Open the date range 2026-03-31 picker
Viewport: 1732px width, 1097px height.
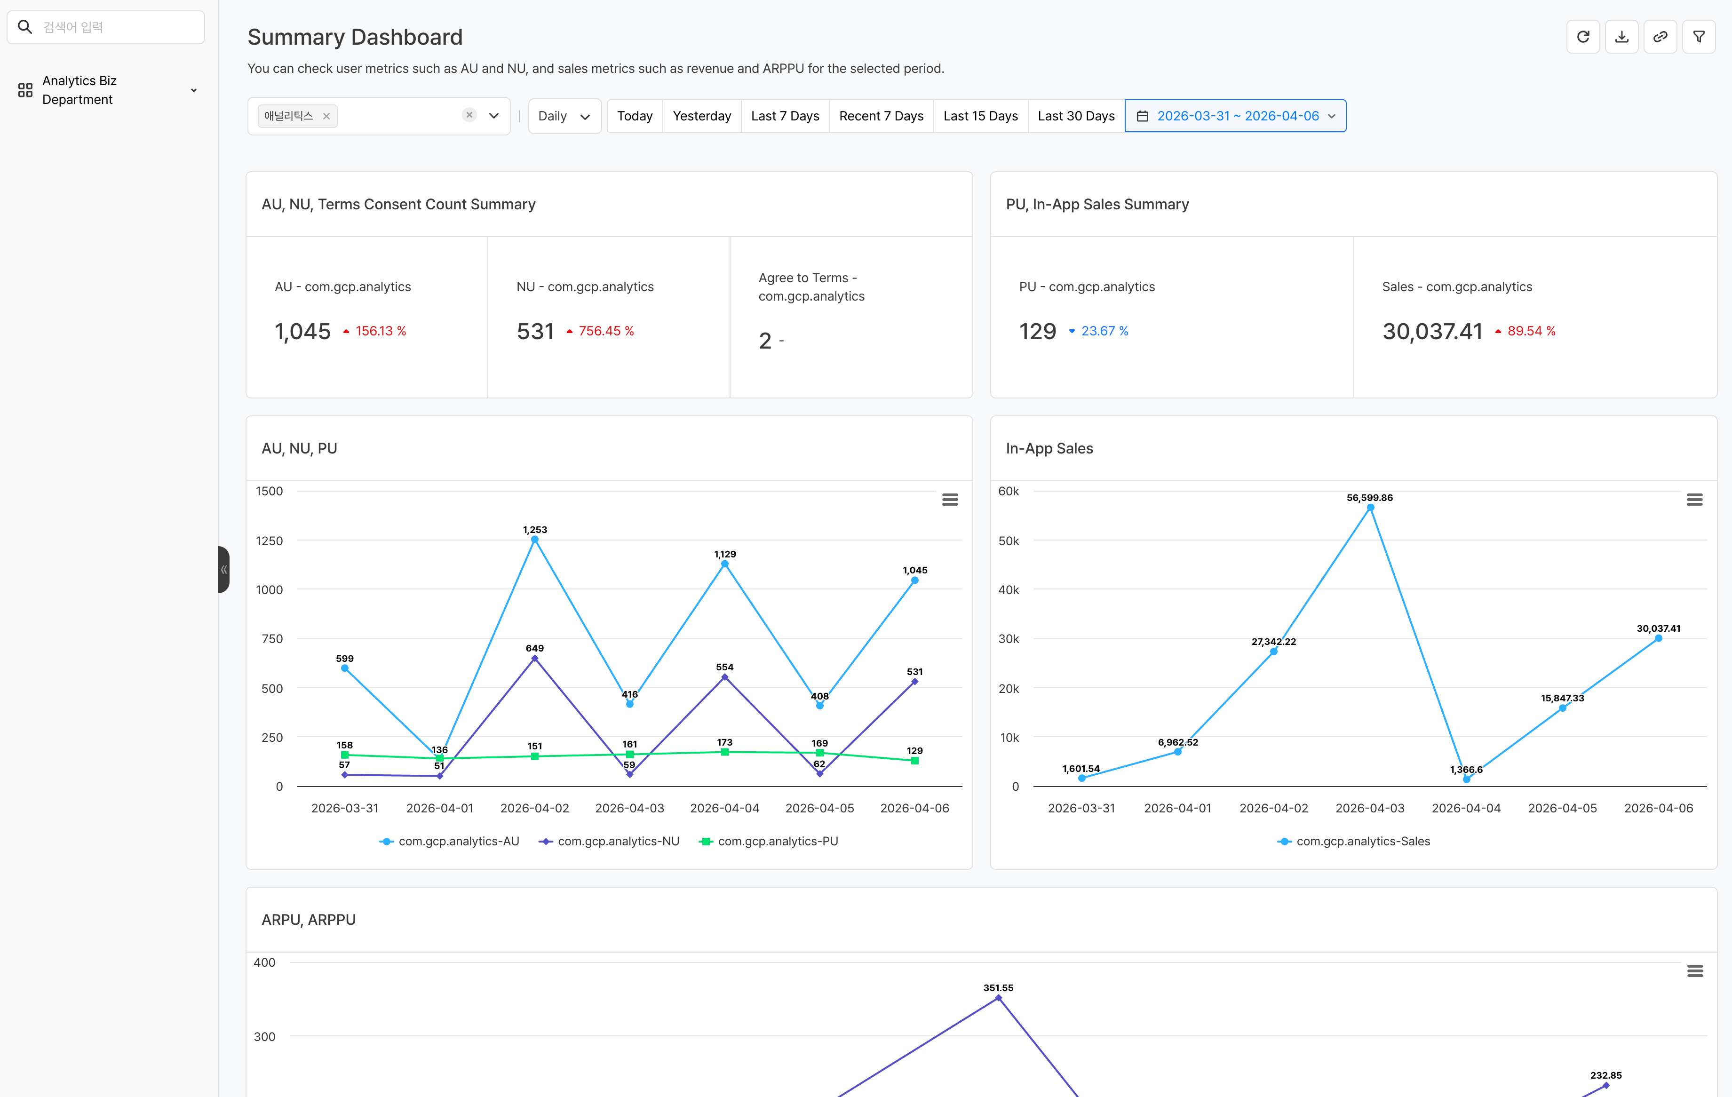[x=1235, y=116]
